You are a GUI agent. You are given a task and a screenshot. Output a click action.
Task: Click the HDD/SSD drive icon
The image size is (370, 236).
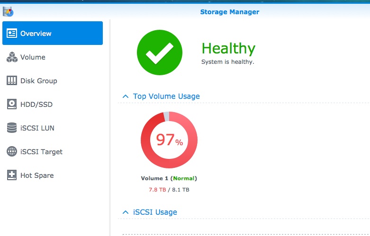click(x=11, y=104)
